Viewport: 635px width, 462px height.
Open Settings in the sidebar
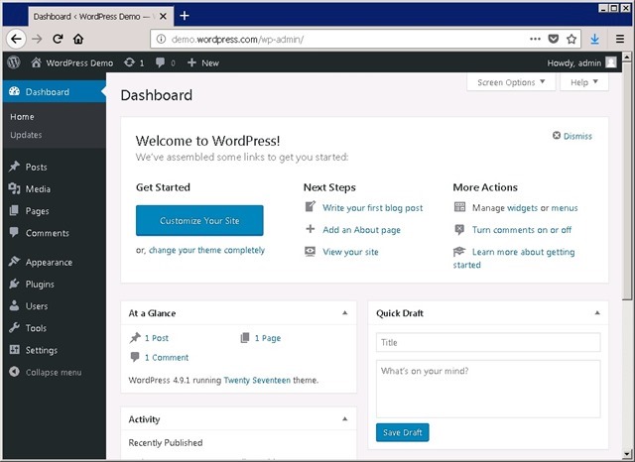click(55, 350)
